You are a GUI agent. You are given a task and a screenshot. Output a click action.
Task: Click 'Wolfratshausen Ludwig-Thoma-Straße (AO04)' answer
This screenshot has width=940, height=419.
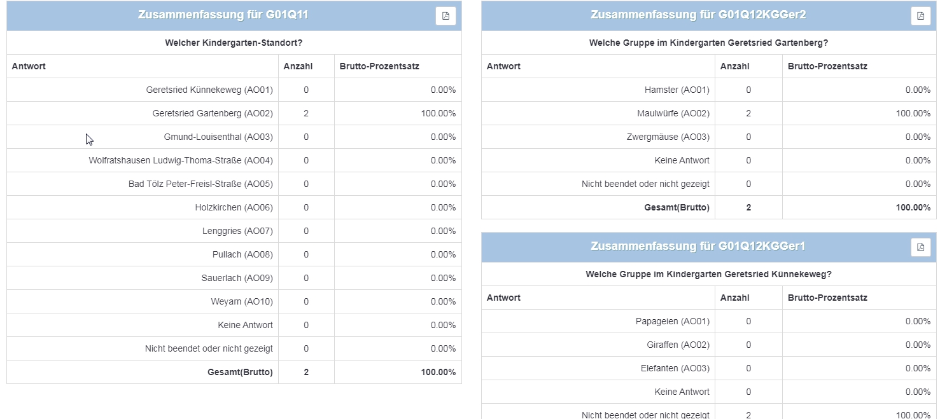click(x=181, y=161)
